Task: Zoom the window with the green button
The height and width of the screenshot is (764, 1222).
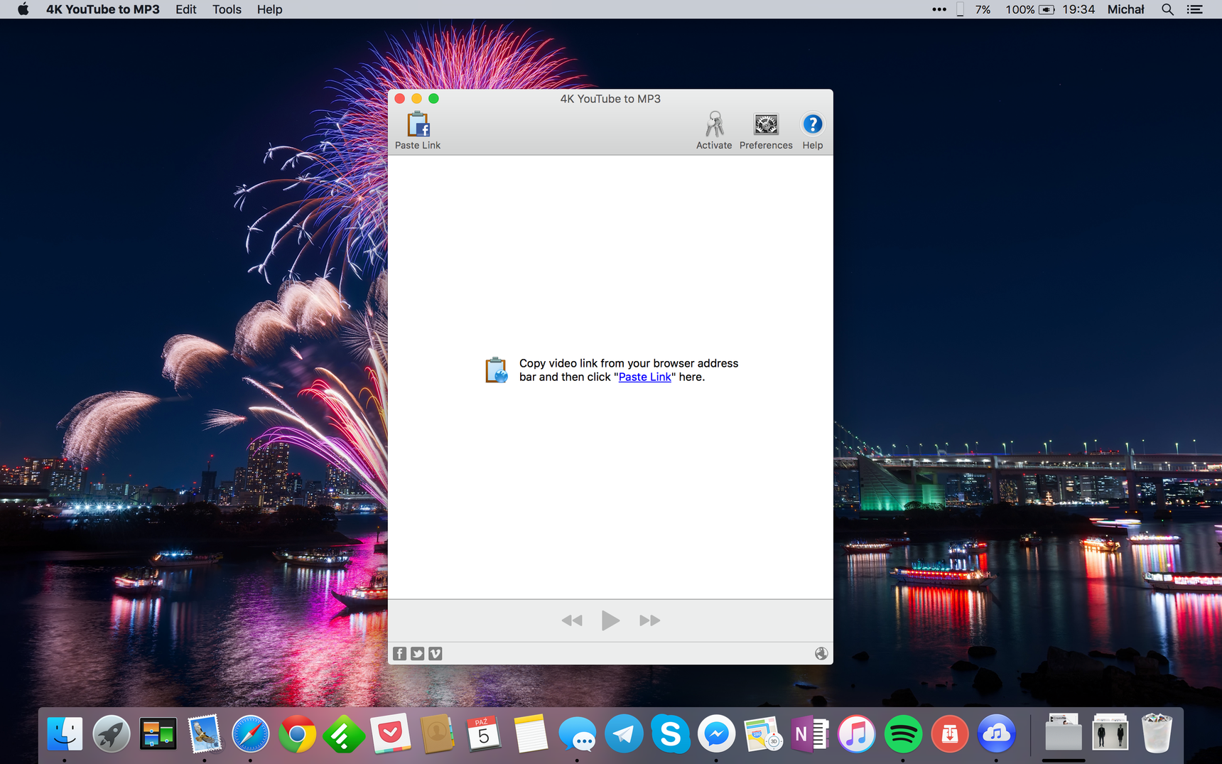Action: coord(434,99)
